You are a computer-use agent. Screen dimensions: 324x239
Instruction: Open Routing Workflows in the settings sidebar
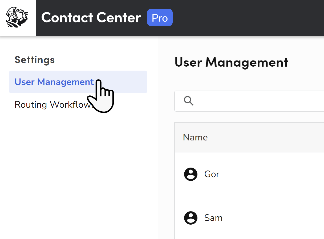tap(54, 104)
